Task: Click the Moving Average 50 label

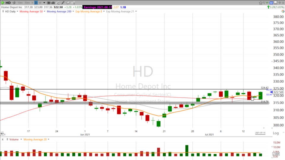Action: pyautogui.click(x=31, y=12)
